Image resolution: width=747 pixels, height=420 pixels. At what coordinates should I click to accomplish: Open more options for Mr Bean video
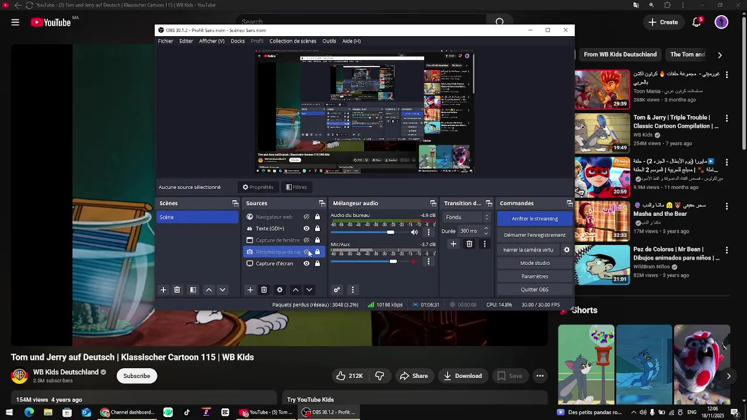[727, 250]
